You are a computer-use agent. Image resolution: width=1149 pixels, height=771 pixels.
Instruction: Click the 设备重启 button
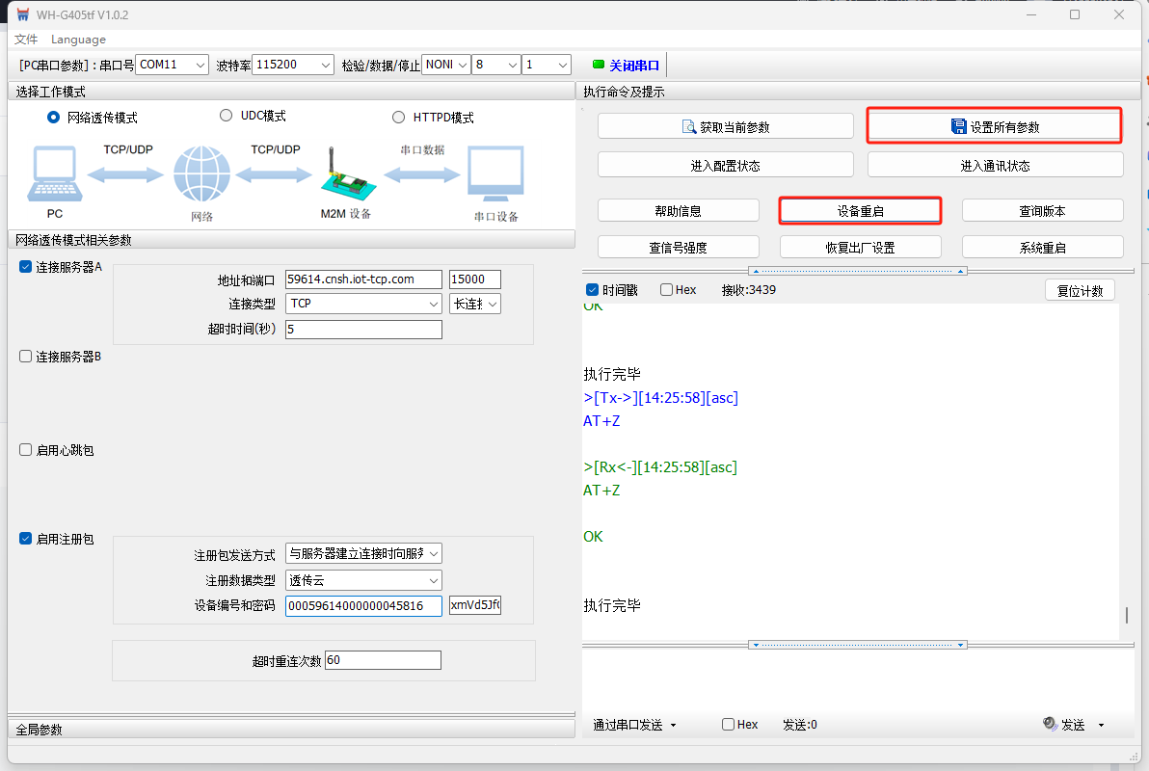[860, 210]
